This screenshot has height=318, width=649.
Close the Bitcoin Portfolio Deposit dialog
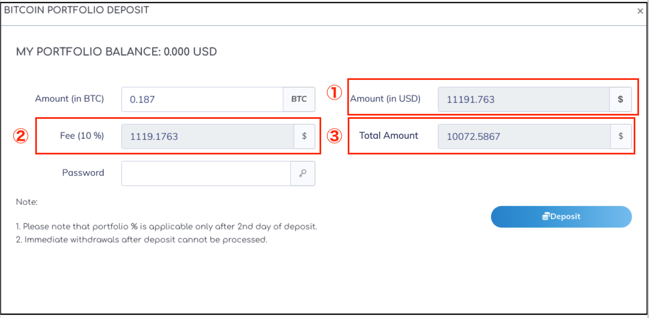[x=640, y=11]
